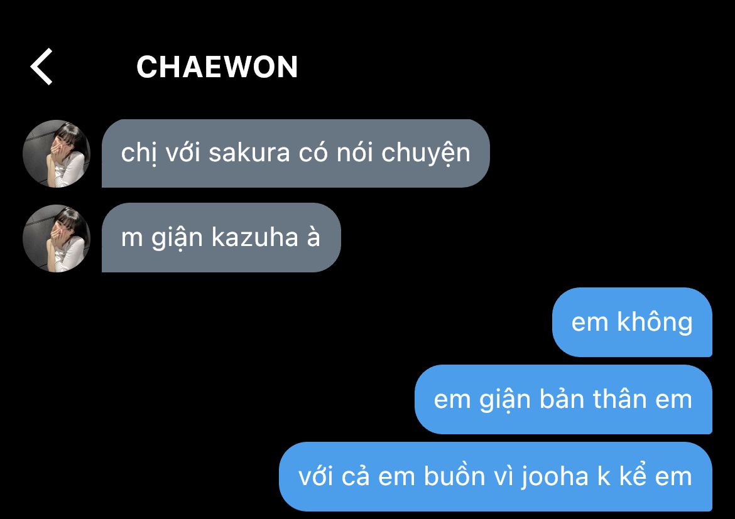Click the word "sakura" in the first message
This screenshot has height=519, width=735.
(249, 152)
